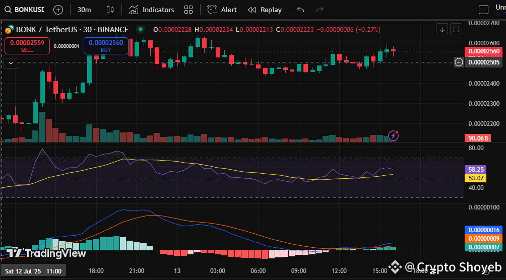Screen dimensions: 506x280
Task: Click the lightning bolt icon near volume
Action: tap(394, 135)
